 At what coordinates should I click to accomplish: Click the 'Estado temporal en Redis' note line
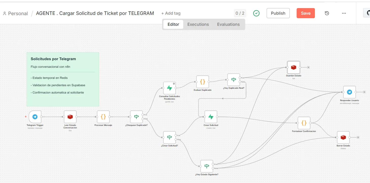tap(49, 78)
